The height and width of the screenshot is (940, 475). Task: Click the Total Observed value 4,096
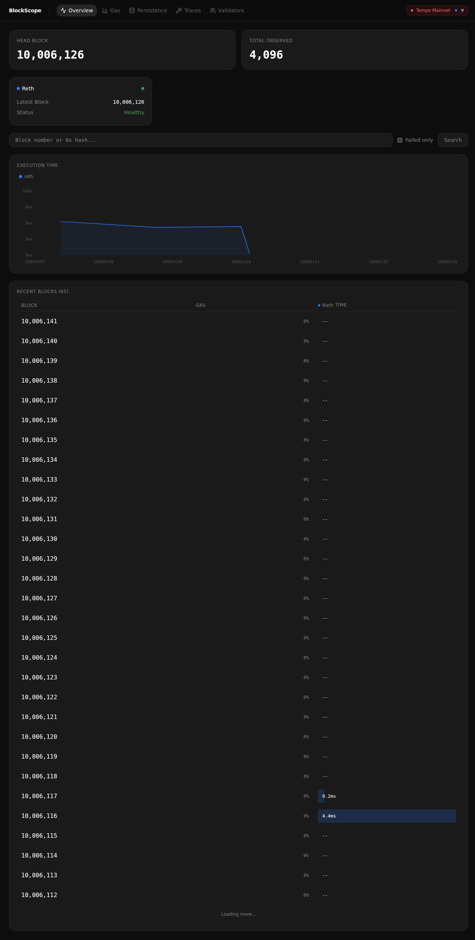266,55
